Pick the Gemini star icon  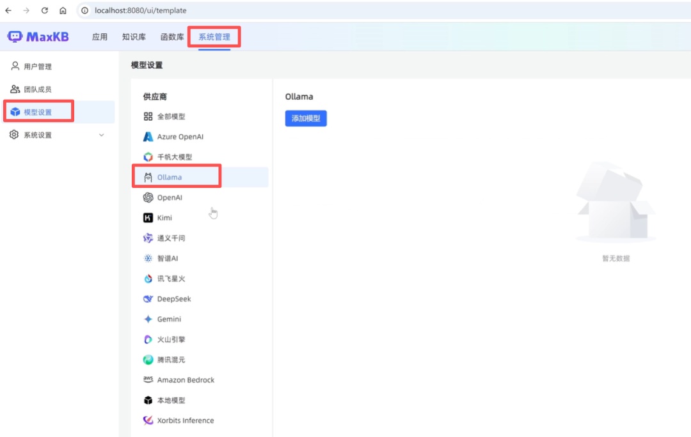coord(148,319)
